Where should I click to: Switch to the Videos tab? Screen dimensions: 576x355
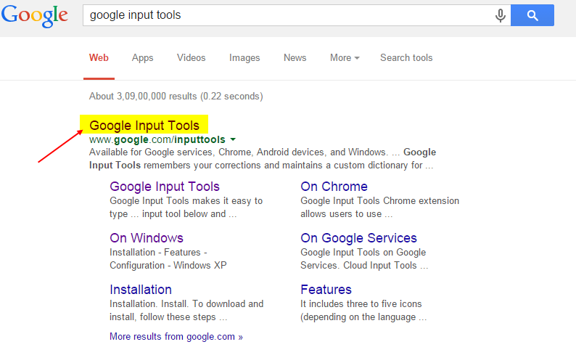[x=191, y=57]
